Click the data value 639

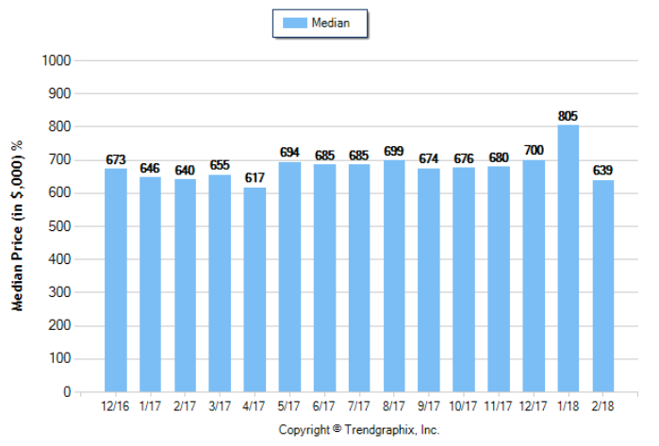point(602,171)
